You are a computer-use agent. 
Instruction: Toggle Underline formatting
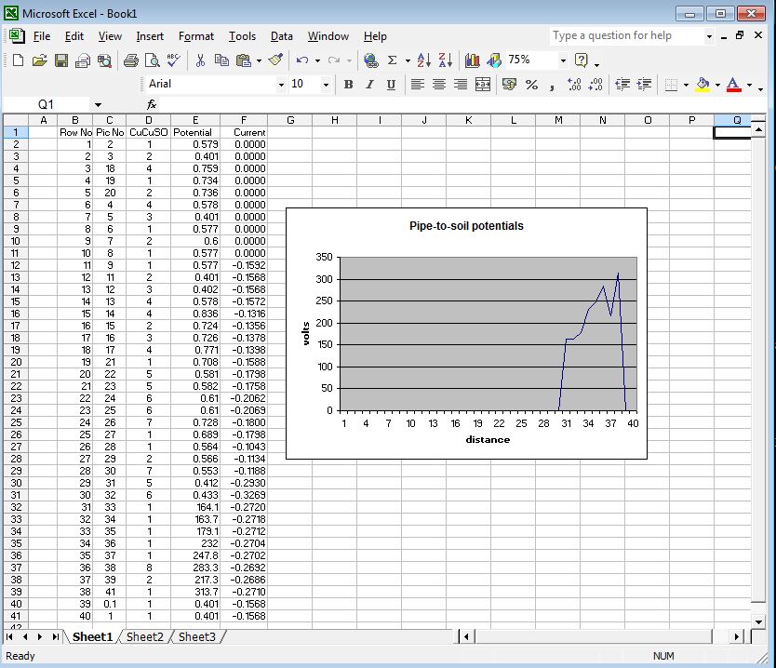point(390,85)
